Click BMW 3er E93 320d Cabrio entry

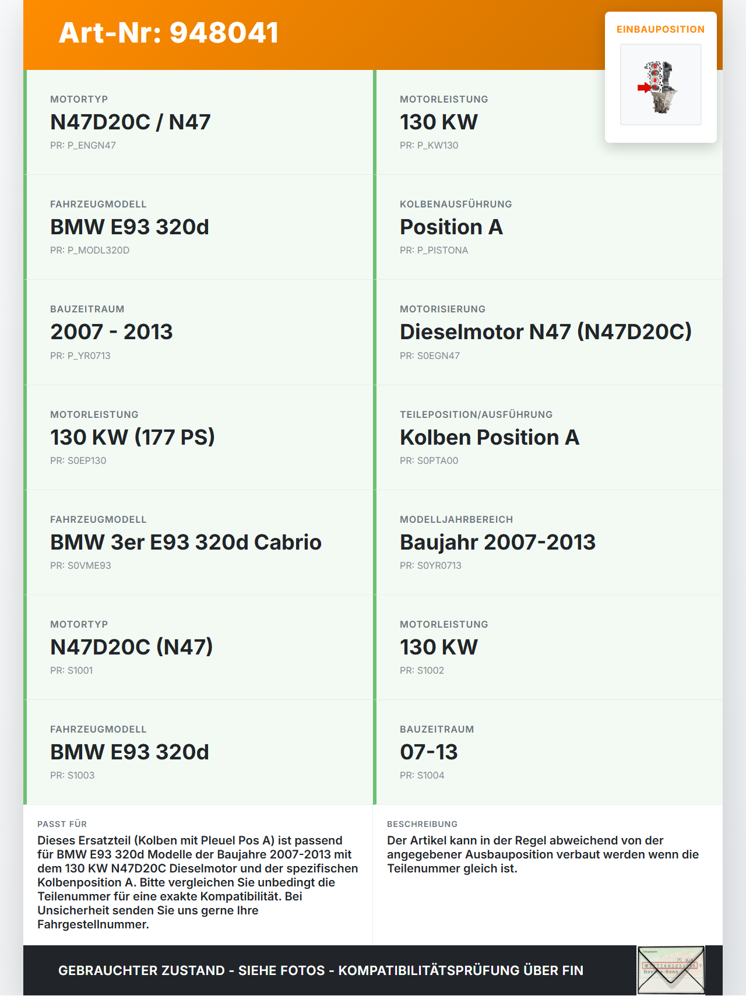(186, 542)
